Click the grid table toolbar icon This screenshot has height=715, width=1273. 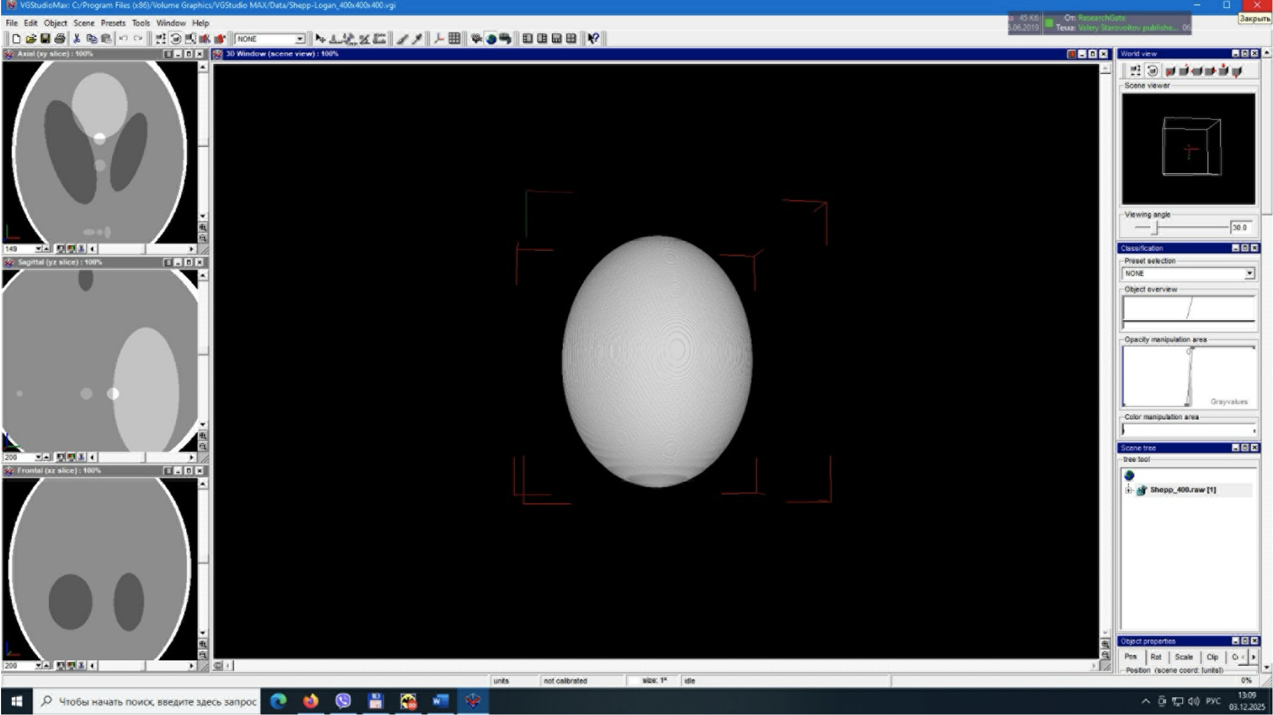pos(454,39)
